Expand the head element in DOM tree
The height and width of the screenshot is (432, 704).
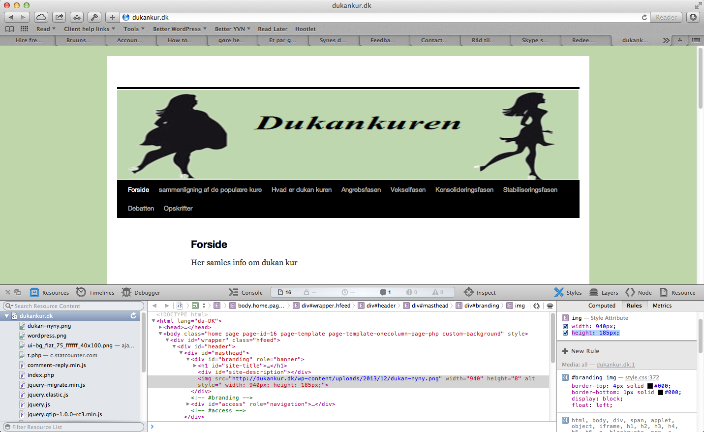point(160,327)
